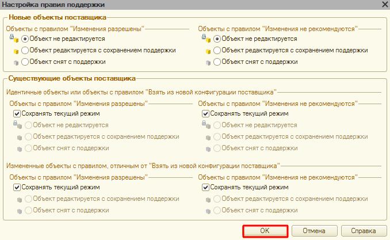This screenshot has height=240, width=390.
Task: Click gray locked cube icon, identical 'Изменения не рекомендуются' group
Action: (206, 124)
